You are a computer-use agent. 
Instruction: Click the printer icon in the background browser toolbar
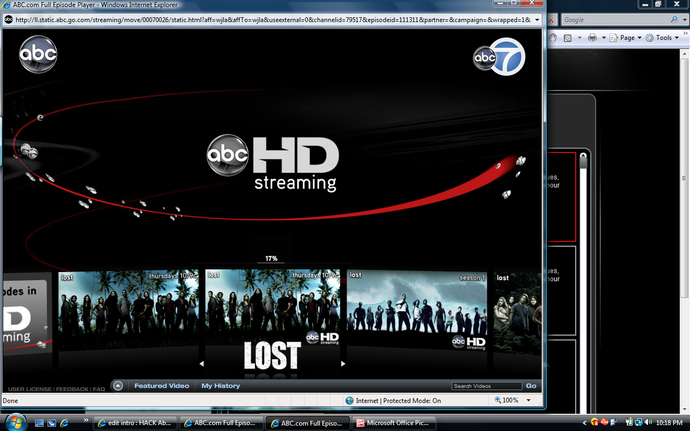[592, 38]
